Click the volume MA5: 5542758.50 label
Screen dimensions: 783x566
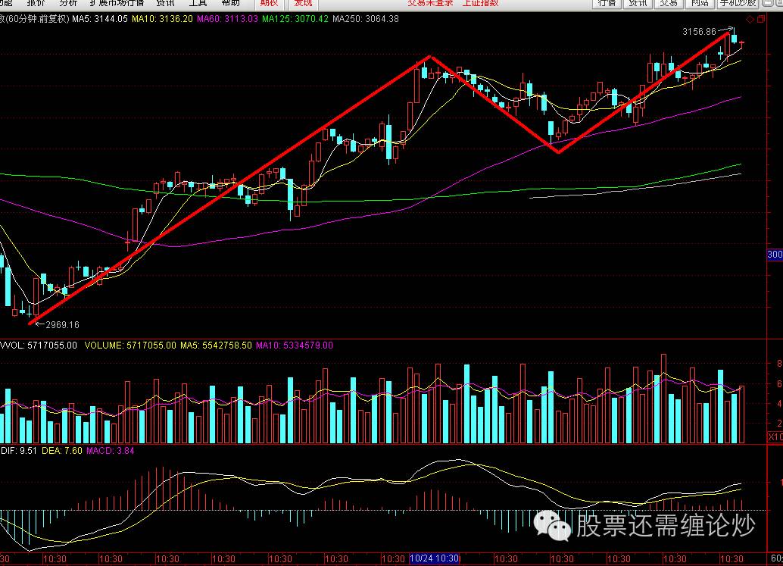(x=216, y=346)
